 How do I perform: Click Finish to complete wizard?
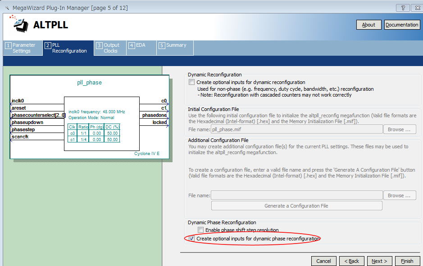click(x=407, y=261)
